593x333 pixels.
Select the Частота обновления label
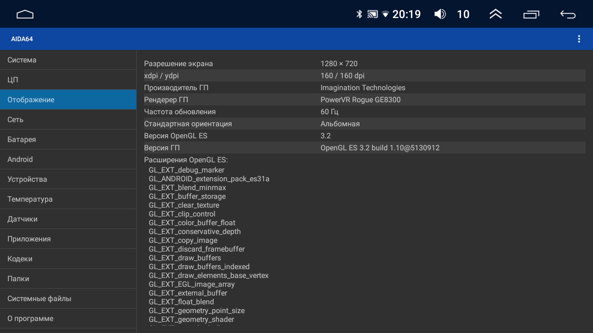pyautogui.click(x=180, y=112)
